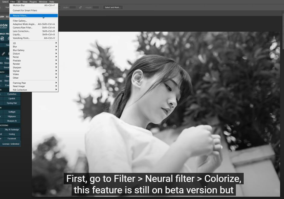Open the Plugins menu in menu bar
Image resolution: width=284 pixels, height=199 pixels.
pos(33,2)
